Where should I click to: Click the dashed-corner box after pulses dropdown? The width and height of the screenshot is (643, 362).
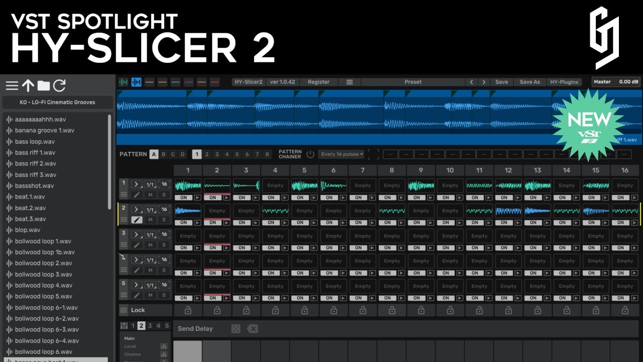(373, 154)
